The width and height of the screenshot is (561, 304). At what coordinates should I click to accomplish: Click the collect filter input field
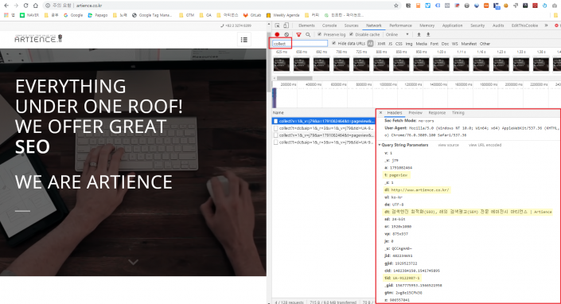tap(300, 44)
